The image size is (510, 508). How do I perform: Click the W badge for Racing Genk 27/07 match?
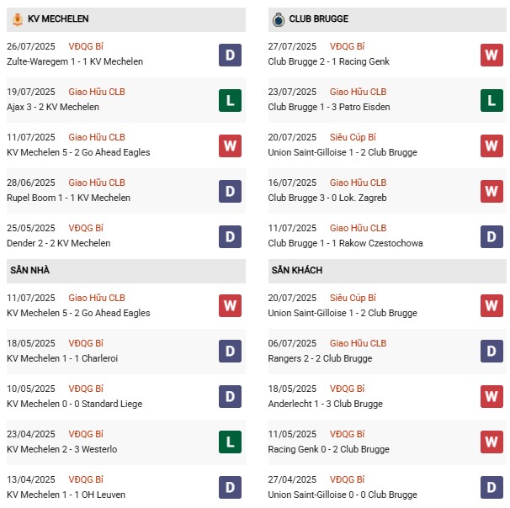pos(491,56)
